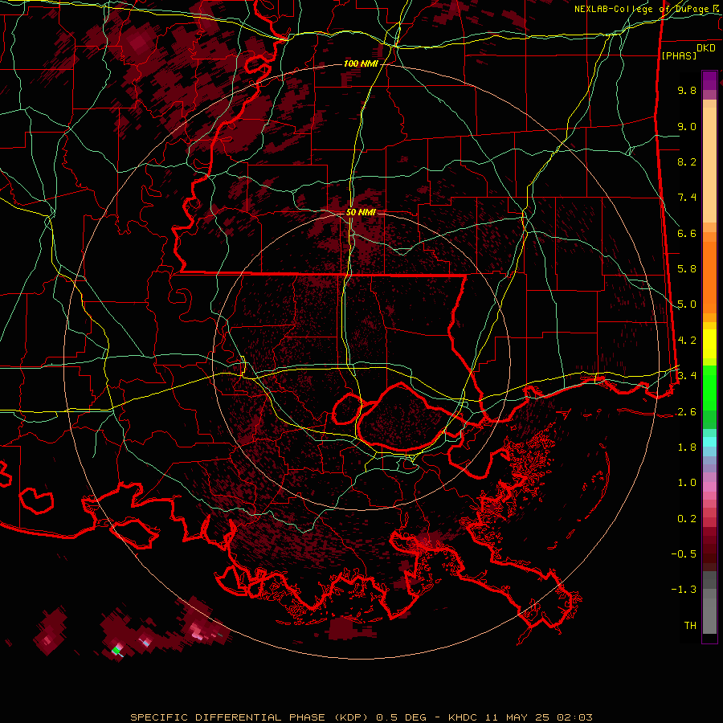Click the 5.8 value on the color scale
Screen dimensions: 723x723
pos(687,269)
